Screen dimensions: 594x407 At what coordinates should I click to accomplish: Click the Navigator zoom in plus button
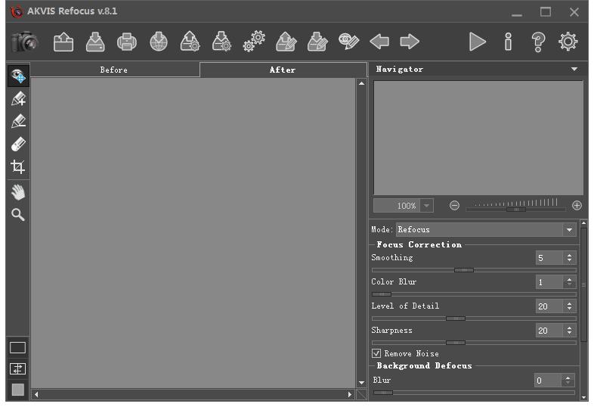tap(577, 206)
